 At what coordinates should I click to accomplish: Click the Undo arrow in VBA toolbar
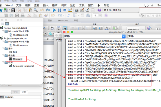coord(42,10)
